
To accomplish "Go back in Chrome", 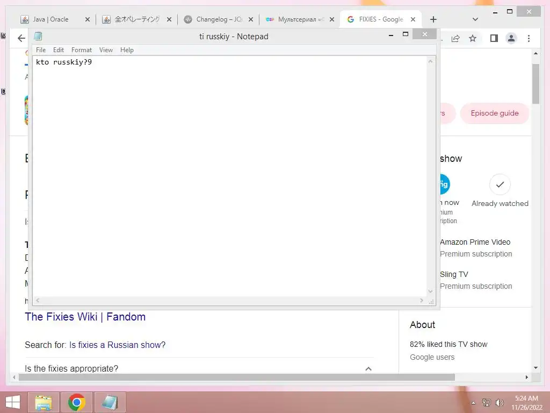I will click(21, 38).
